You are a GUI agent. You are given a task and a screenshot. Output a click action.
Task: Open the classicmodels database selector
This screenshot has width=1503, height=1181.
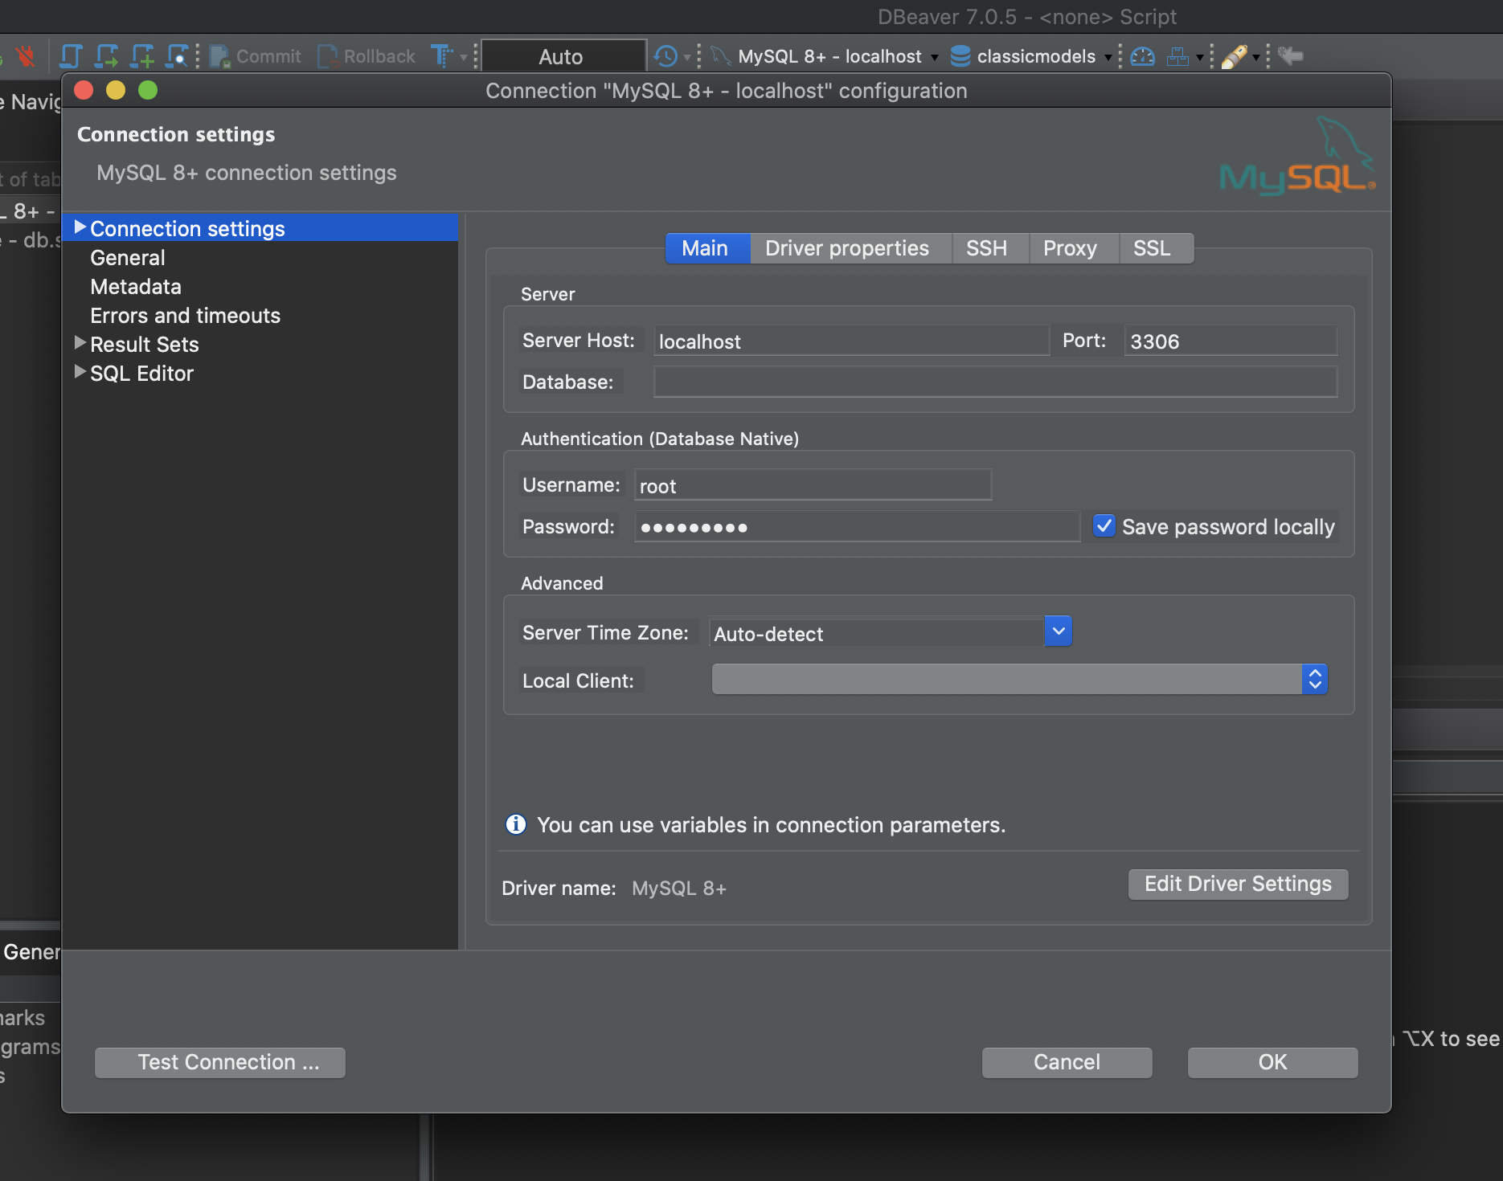[1031, 56]
